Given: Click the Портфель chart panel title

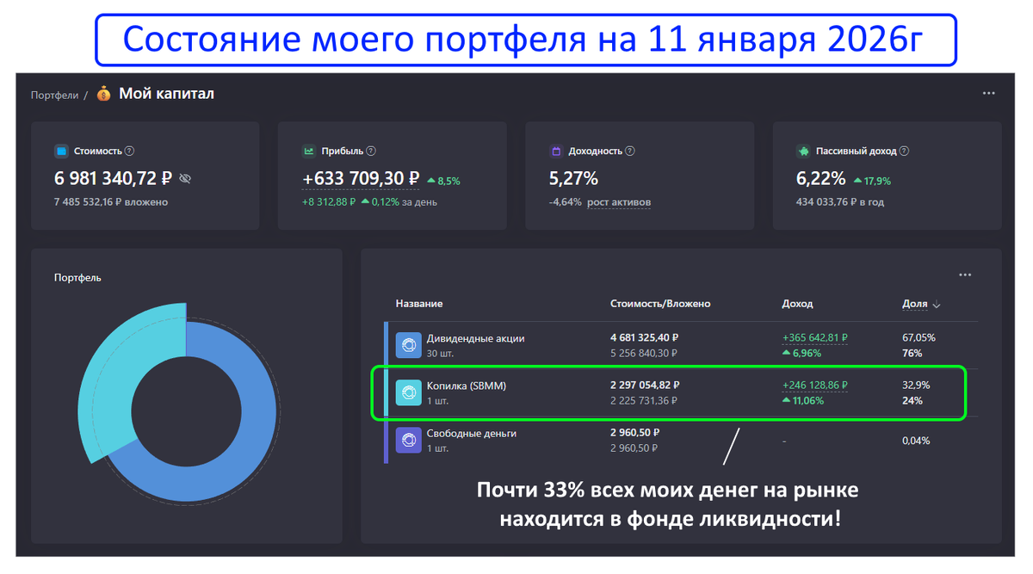Looking at the screenshot, I should tap(77, 278).
